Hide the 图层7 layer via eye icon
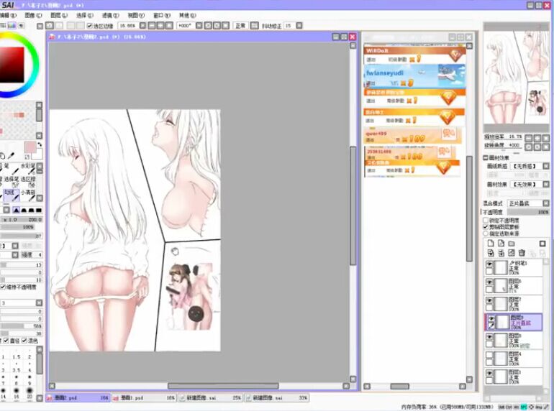Screen dimensions: 554x411 click(489, 300)
